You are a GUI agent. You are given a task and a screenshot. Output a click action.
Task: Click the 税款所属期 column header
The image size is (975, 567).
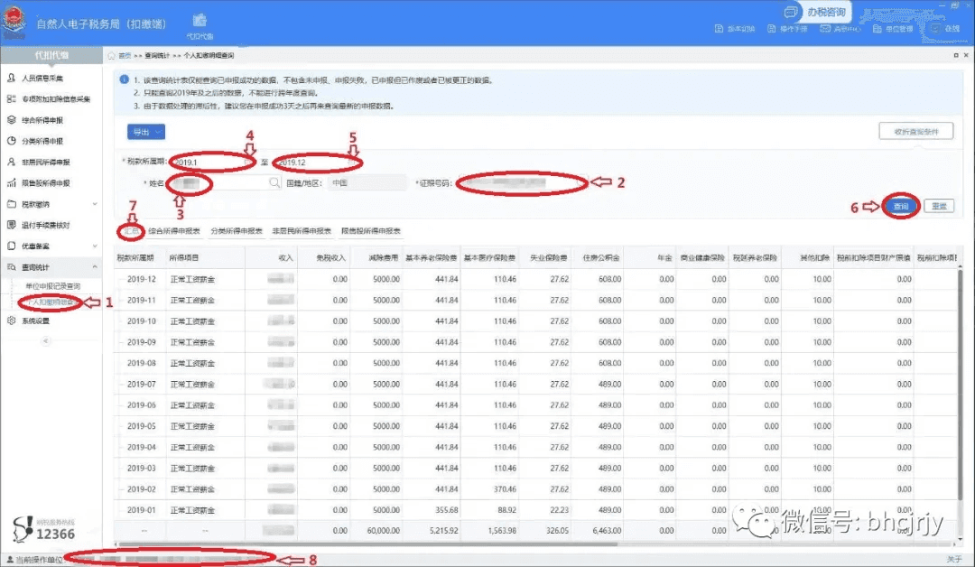(135, 258)
